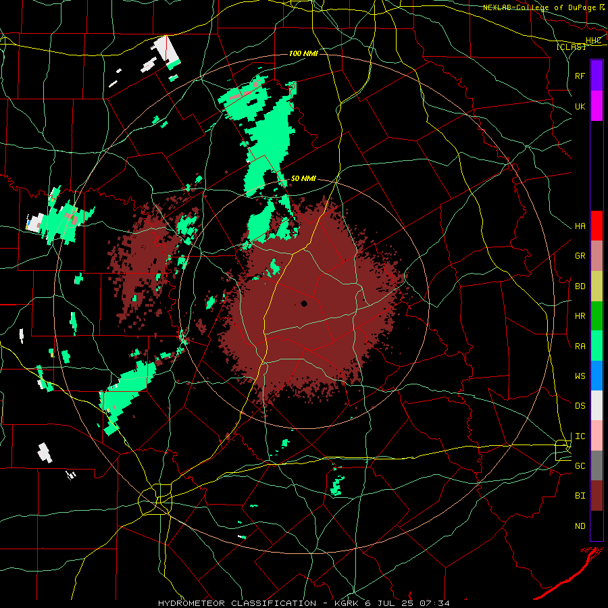Click the 100 NMI range ring label
This screenshot has width=608, height=608.
click(x=303, y=53)
